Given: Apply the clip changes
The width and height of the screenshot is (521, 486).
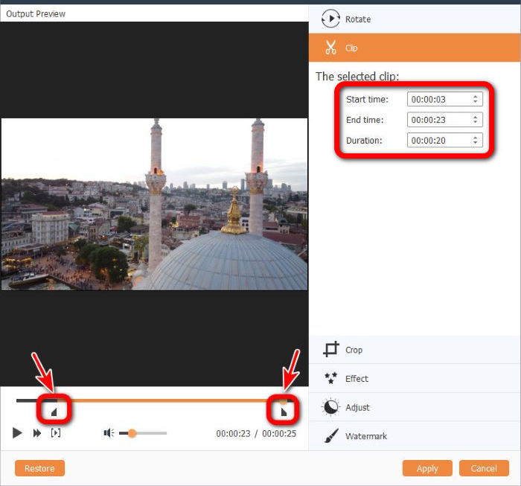Looking at the screenshot, I should point(427,468).
